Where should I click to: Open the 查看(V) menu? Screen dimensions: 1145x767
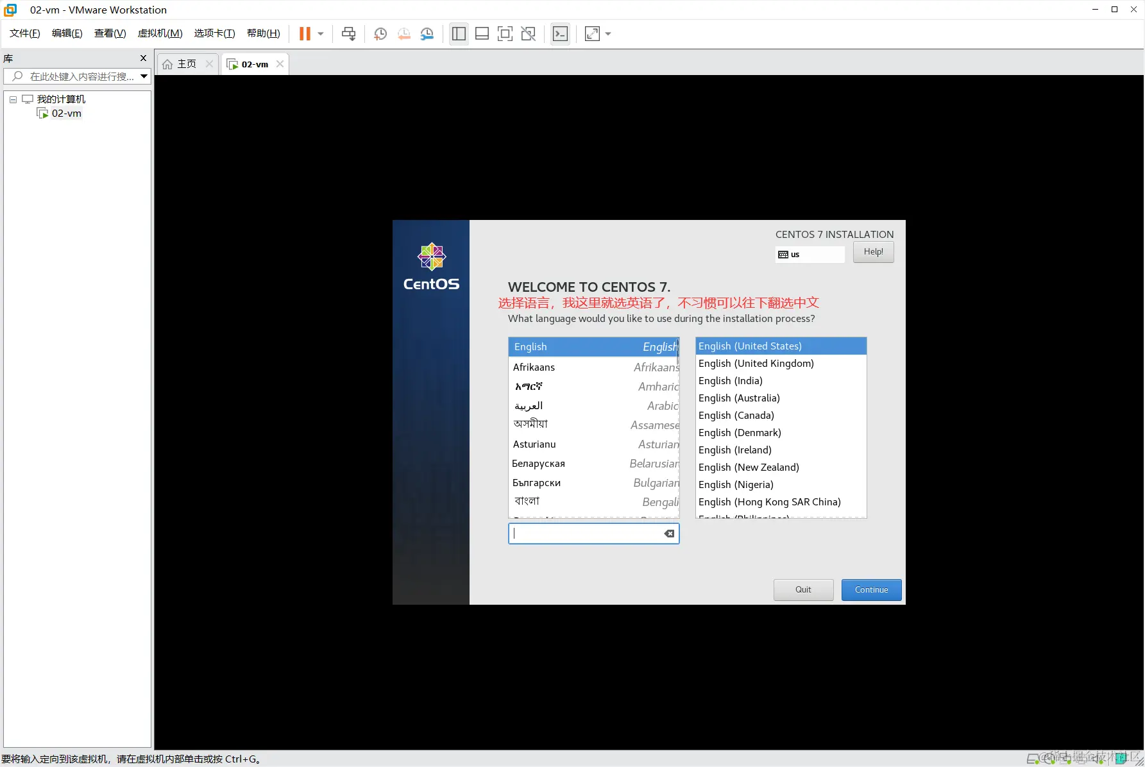coord(110,33)
